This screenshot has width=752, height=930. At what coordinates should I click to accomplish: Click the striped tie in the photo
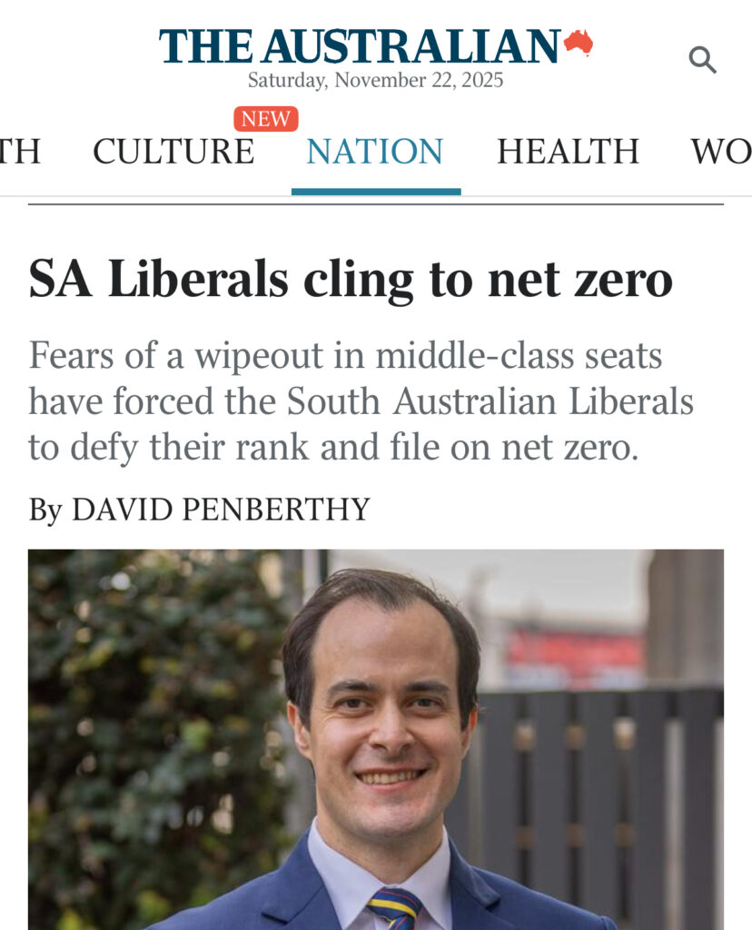click(x=394, y=907)
